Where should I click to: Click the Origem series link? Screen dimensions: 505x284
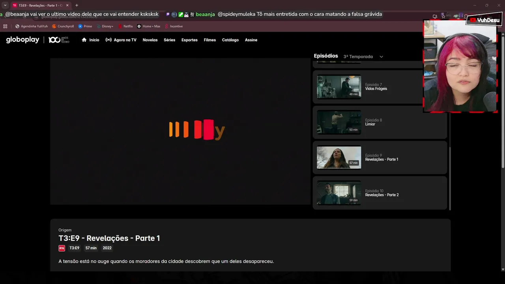[x=65, y=230]
